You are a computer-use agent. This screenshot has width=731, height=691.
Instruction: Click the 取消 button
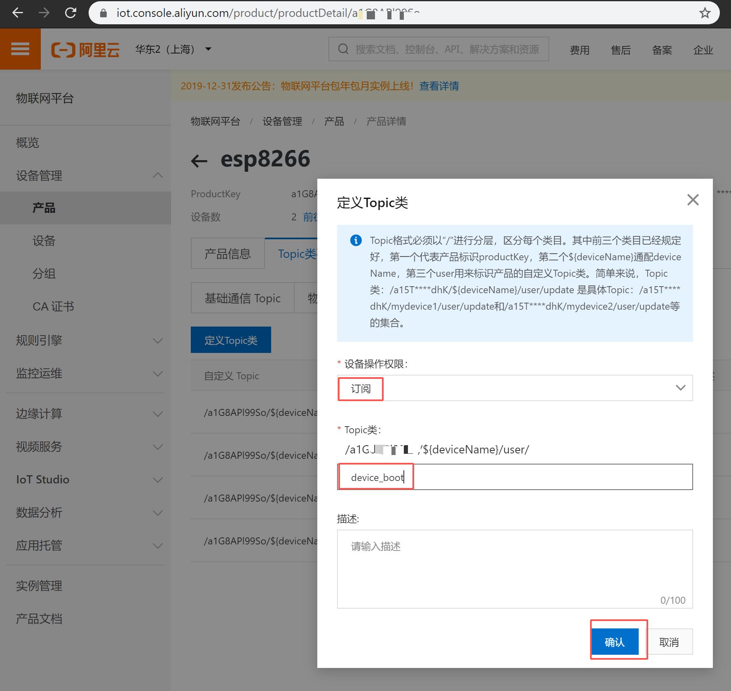[x=670, y=642]
